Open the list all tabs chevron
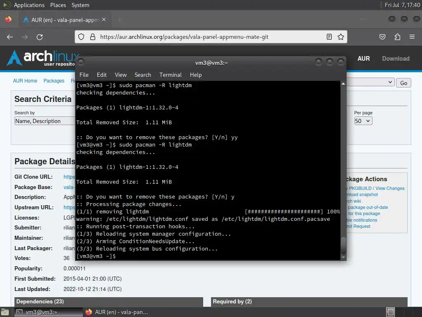This screenshot has height=317, width=422. click(x=362, y=19)
